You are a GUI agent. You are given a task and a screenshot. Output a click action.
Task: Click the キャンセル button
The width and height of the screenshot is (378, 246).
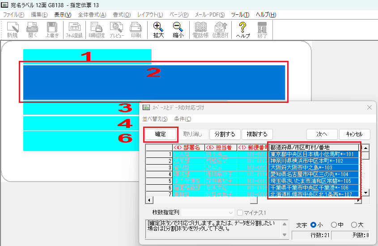(x=354, y=134)
